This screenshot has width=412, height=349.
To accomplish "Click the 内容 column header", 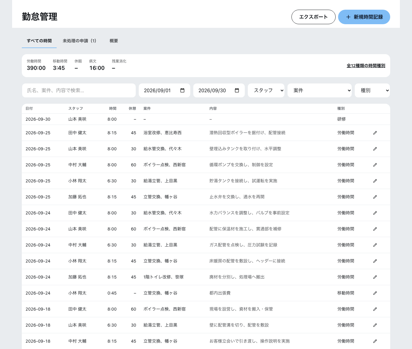I will point(213,109).
